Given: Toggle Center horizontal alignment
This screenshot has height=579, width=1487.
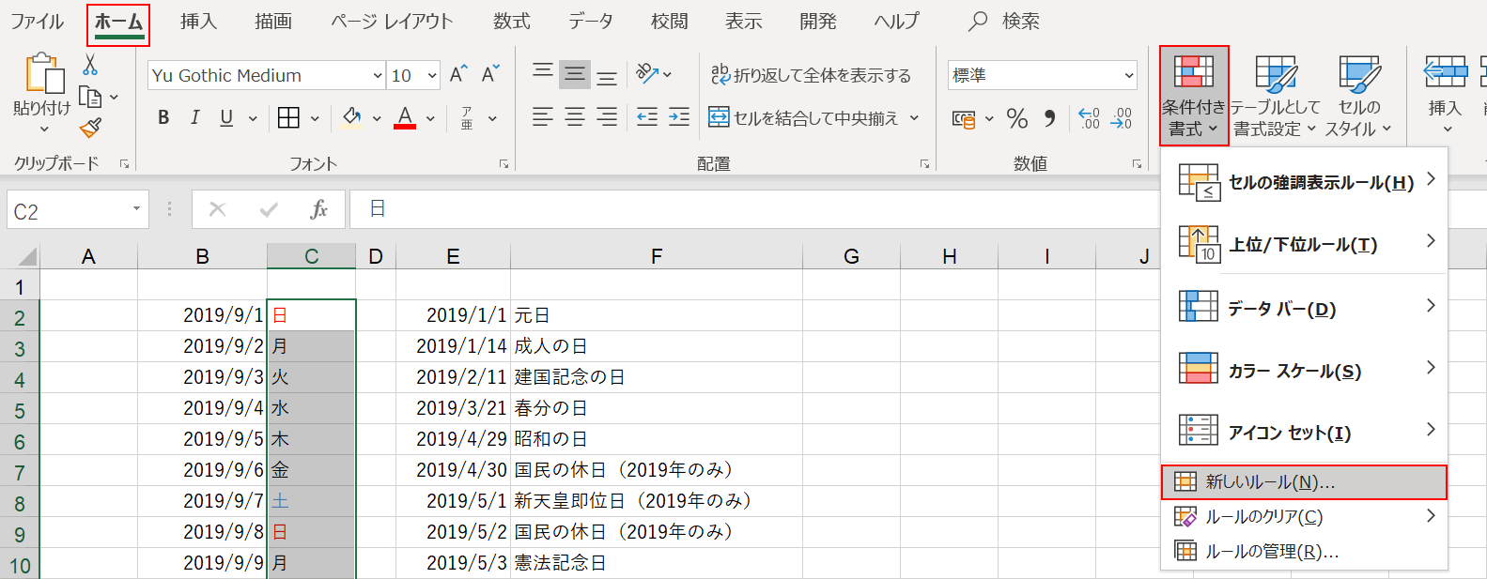Looking at the screenshot, I should point(575,117).
